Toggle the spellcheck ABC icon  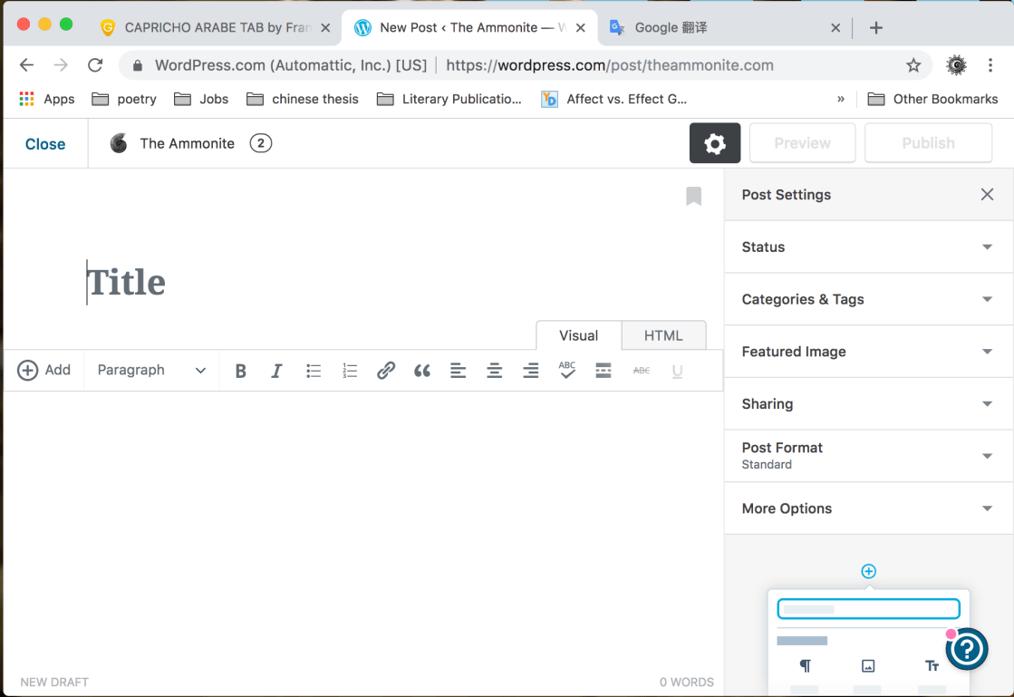pyautogui.click(x=567, y=370)
